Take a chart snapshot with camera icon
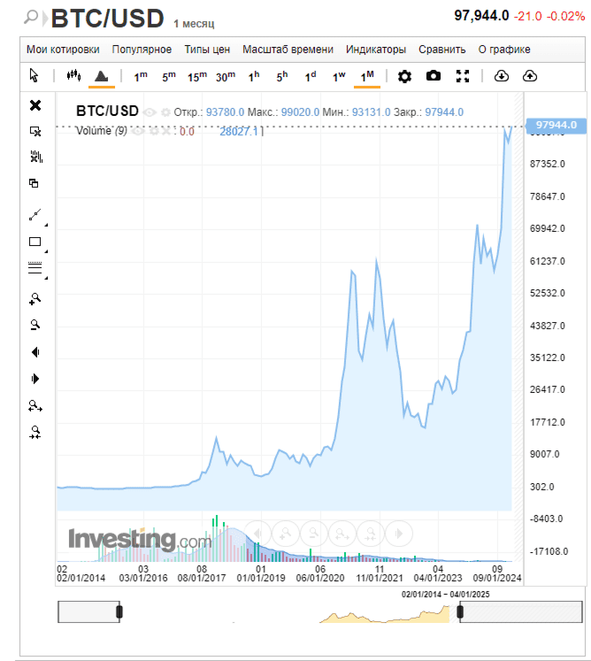Viewport: 591px width, 661px height. pos(433,76)
